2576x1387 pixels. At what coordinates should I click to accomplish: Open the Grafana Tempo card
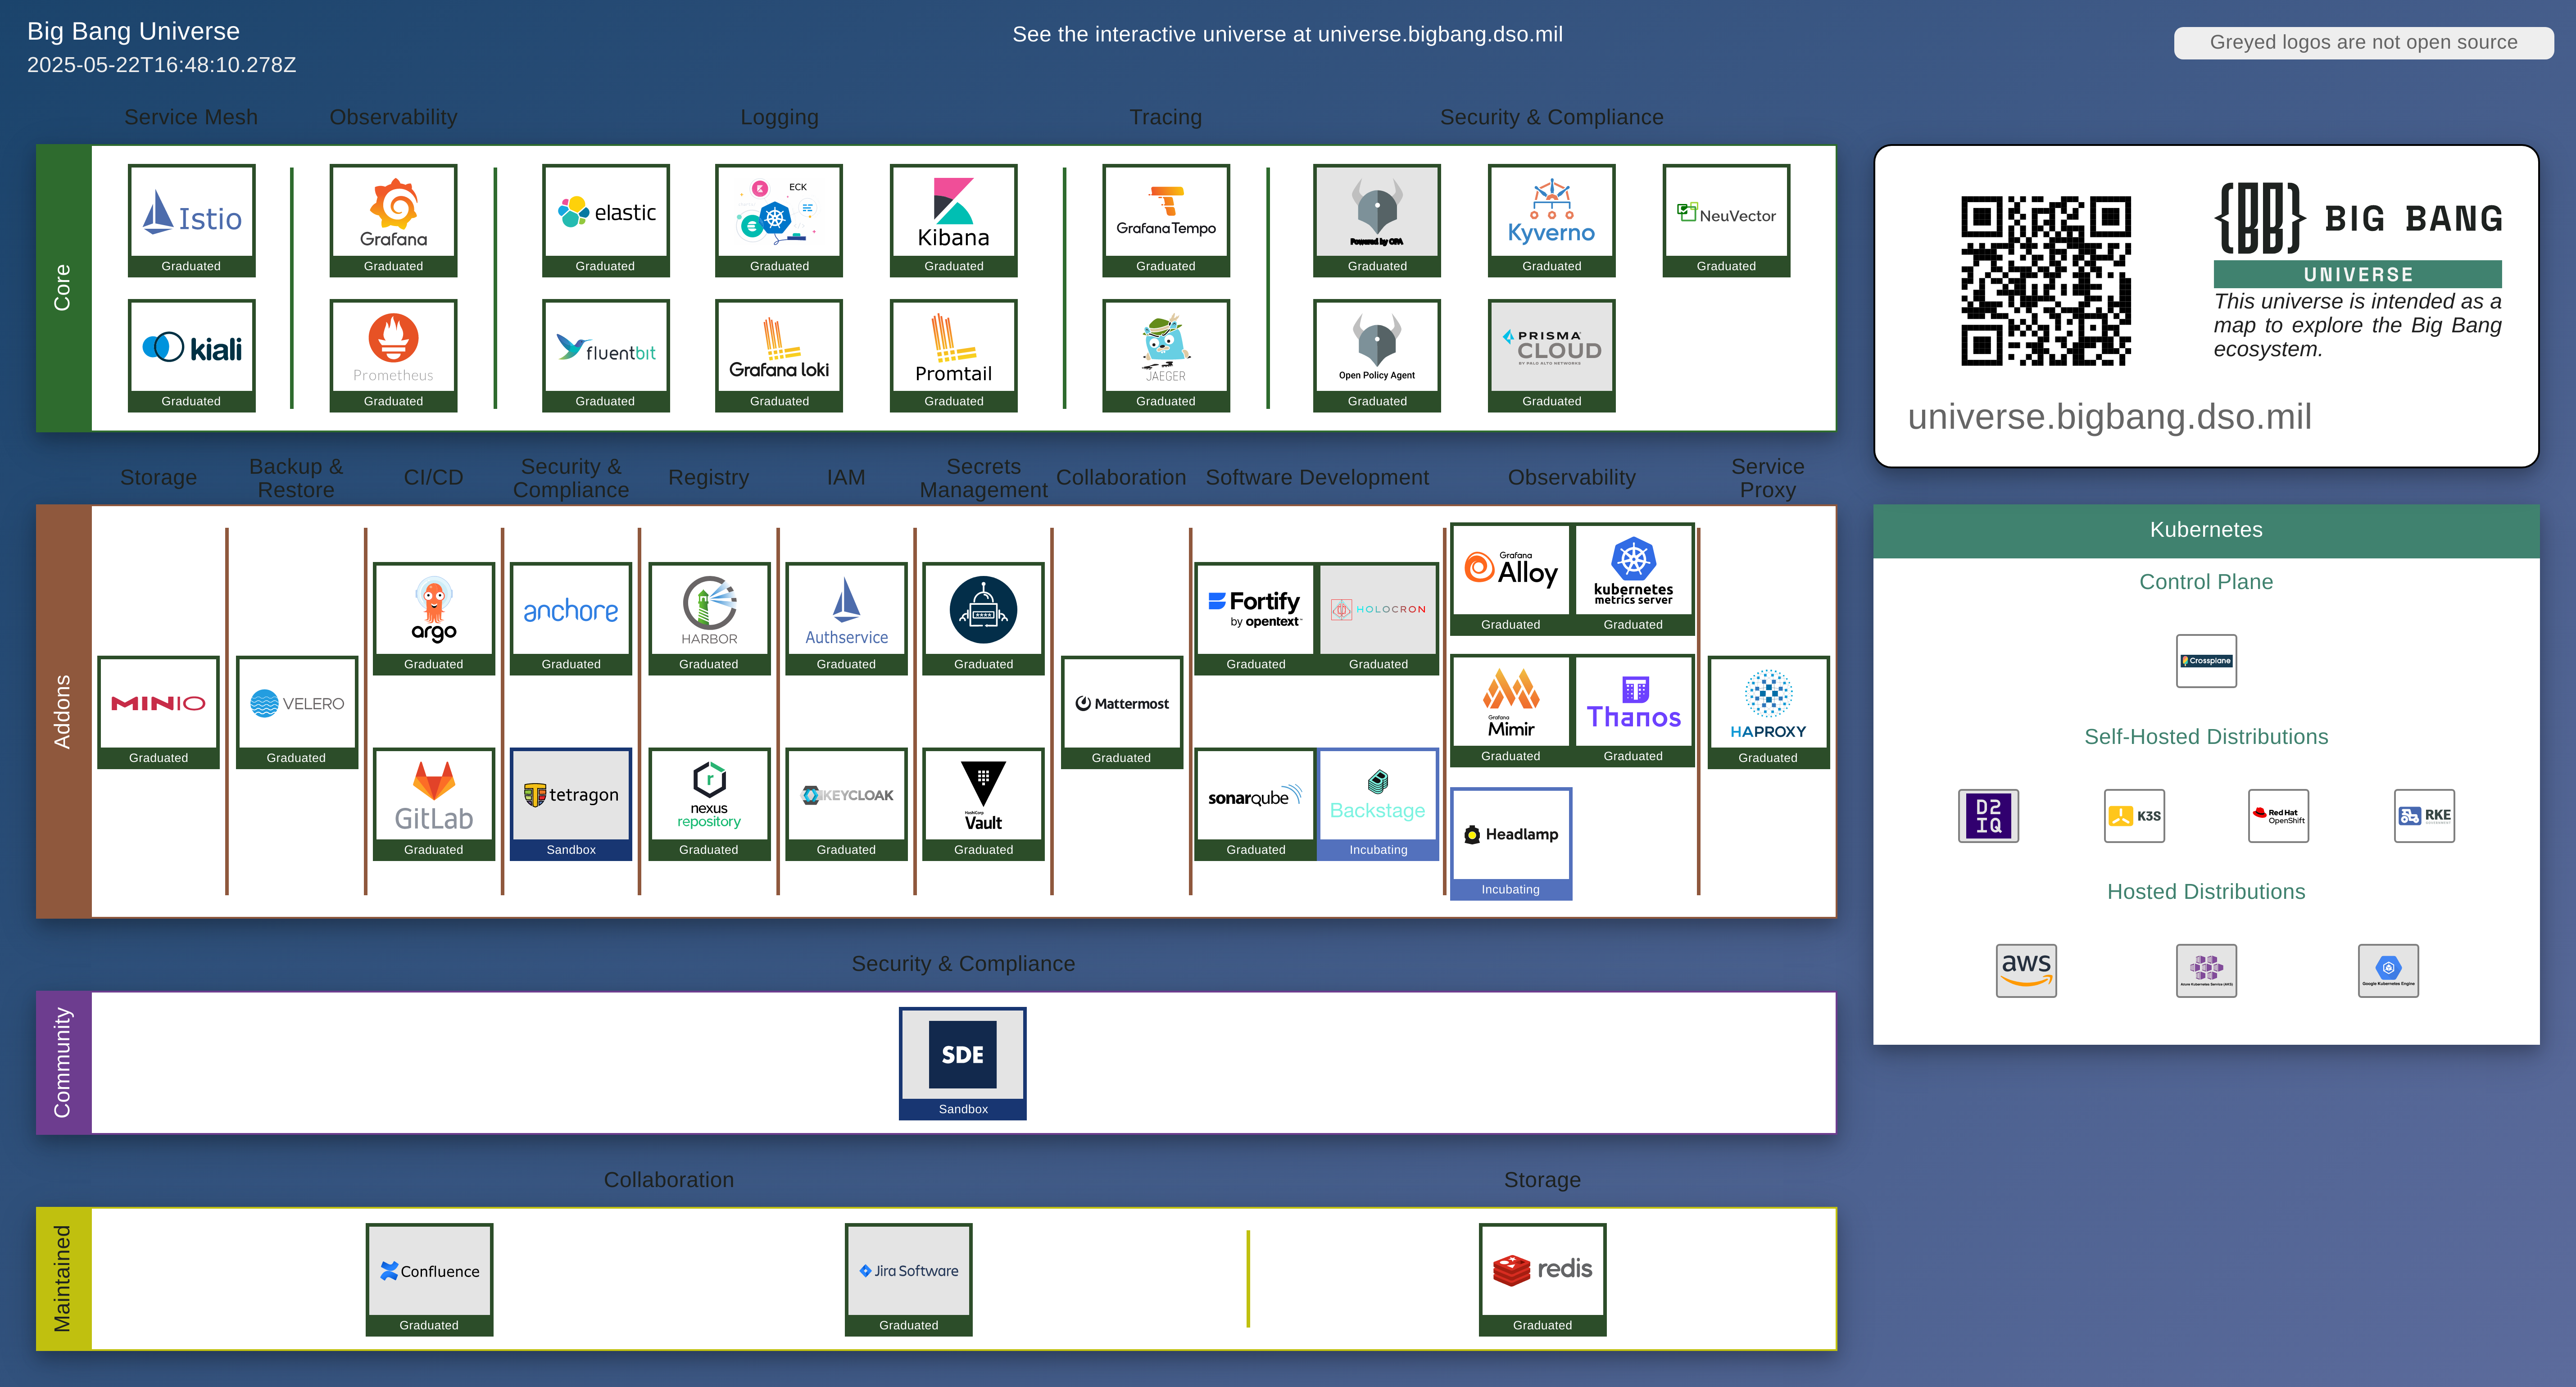pos(1166,220)
